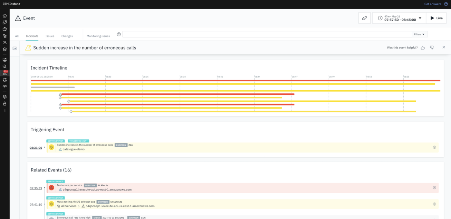Switch to the Changes tab

click(x=67, y=36)
